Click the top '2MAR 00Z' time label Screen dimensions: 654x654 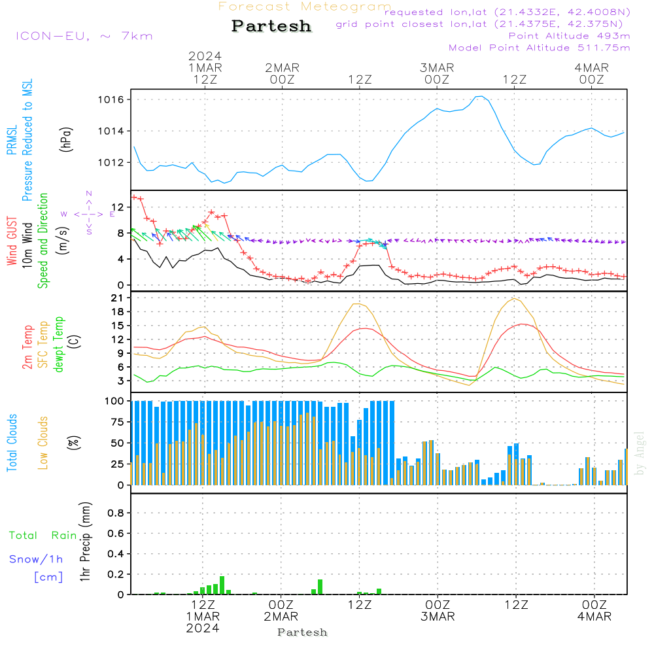(283, 73)
